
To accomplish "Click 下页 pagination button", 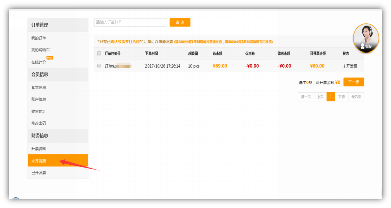I will [x=341, y=97].
